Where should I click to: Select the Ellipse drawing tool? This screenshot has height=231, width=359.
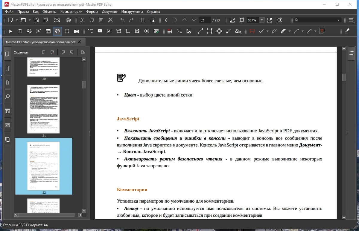[x=219, y=31]
